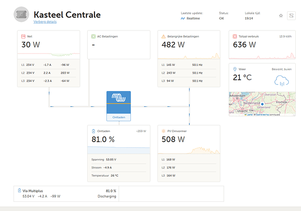
Task: Click the 636 W total consumption value
Action: 244,45
